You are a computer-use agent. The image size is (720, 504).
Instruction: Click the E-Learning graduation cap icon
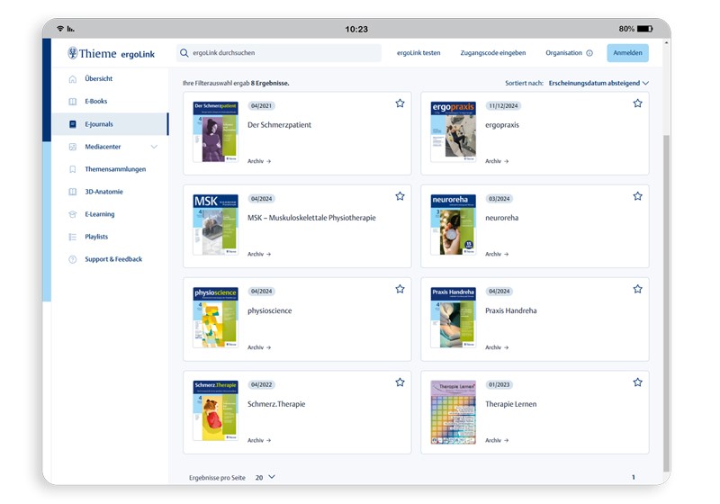click(x=73, y=214)
